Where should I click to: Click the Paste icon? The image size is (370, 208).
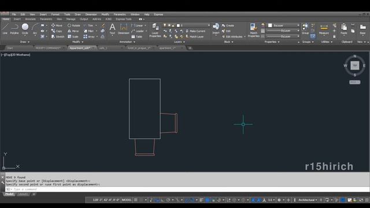[x=344, y=29]
